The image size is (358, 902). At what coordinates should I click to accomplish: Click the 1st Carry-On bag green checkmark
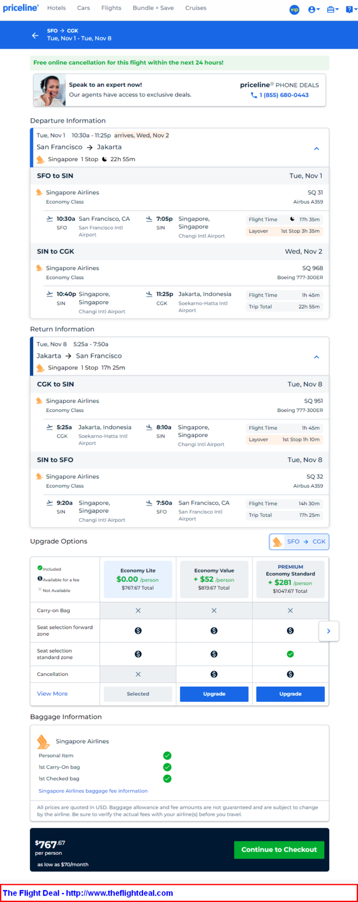tap(167, 767)
